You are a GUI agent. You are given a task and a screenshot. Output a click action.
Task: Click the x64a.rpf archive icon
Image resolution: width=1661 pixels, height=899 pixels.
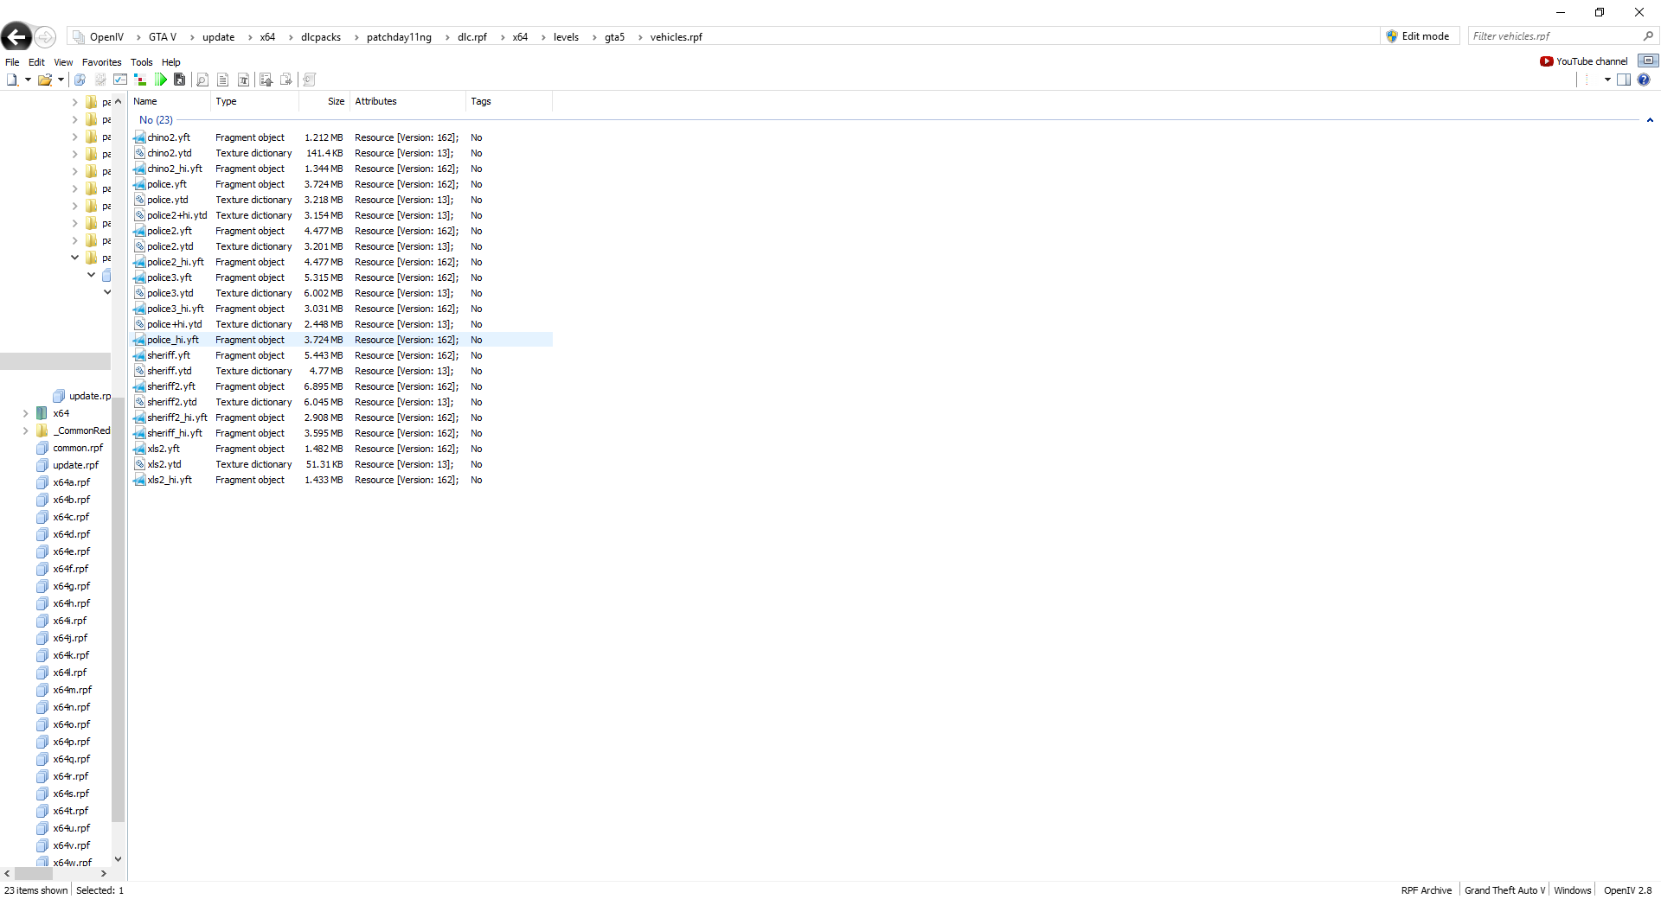tap(42, 482)
